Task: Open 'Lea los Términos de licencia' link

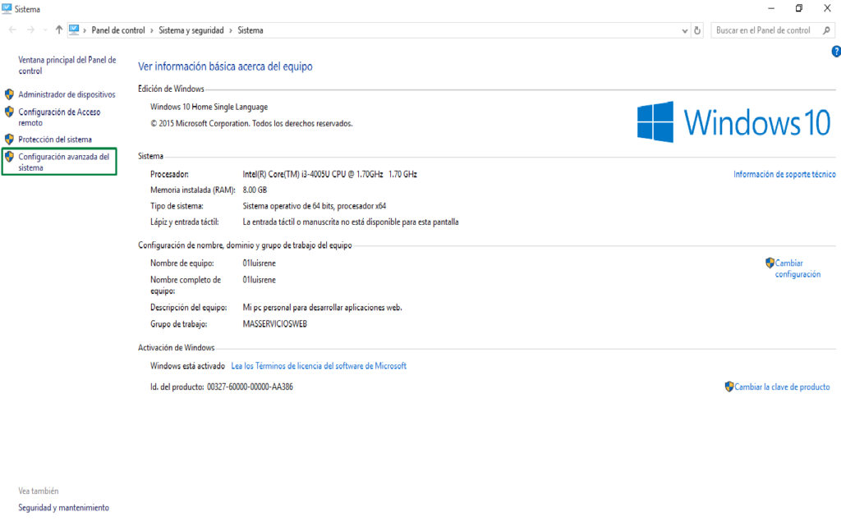Action: coord(319,366)
